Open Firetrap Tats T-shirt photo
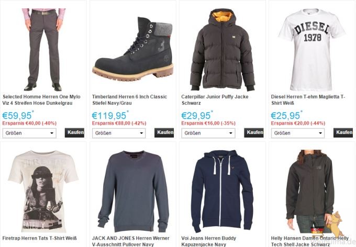Image resolution: width=356 pixels, height=247 pixels. pyautogui.click(x=43, y=191)
